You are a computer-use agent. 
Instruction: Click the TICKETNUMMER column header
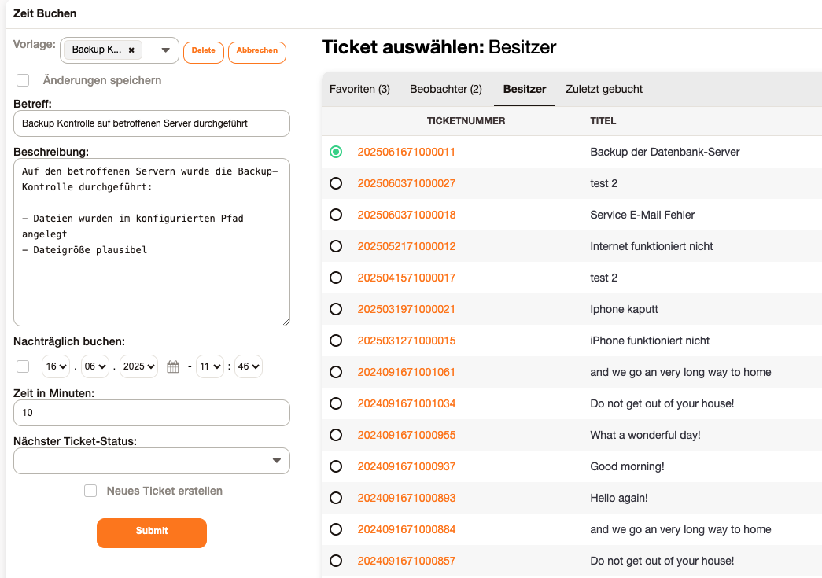coord(466,121)
